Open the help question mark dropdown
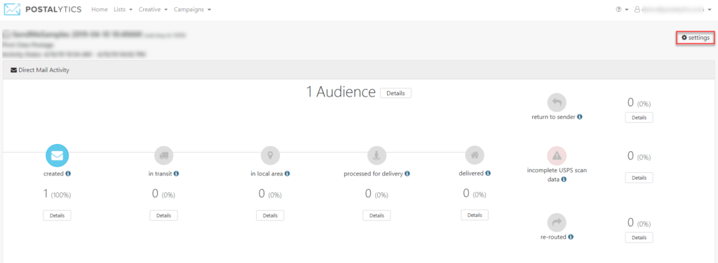718x263 pixels. [x=622, y=10]
